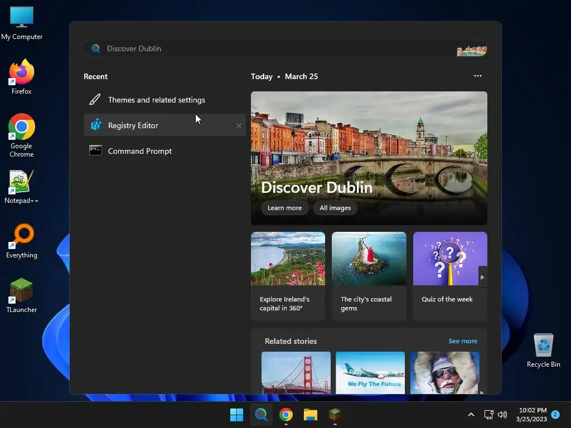Open Explore Ireland's capital in 360° card

(288, 276)
